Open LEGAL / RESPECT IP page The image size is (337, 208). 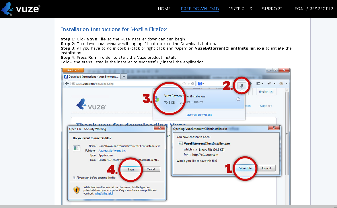pyautogui.click(x=313, y=9)
